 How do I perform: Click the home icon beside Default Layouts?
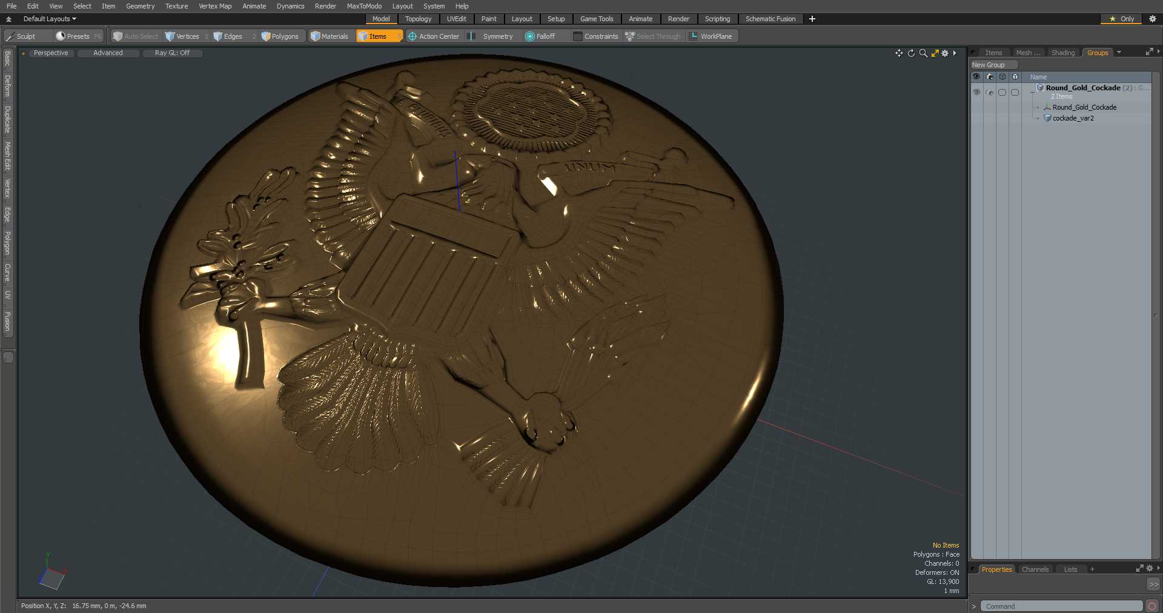click(8, 19)
